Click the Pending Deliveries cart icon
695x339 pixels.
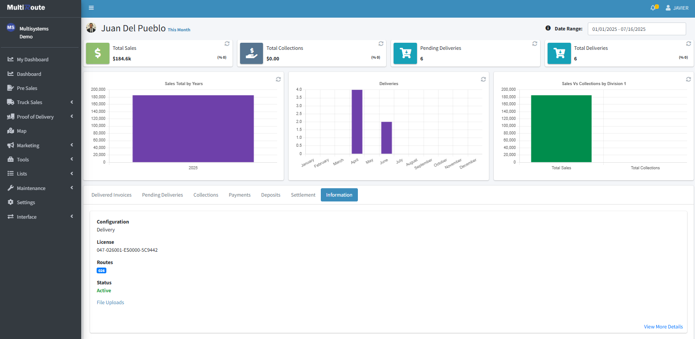[x=405, y=54]
